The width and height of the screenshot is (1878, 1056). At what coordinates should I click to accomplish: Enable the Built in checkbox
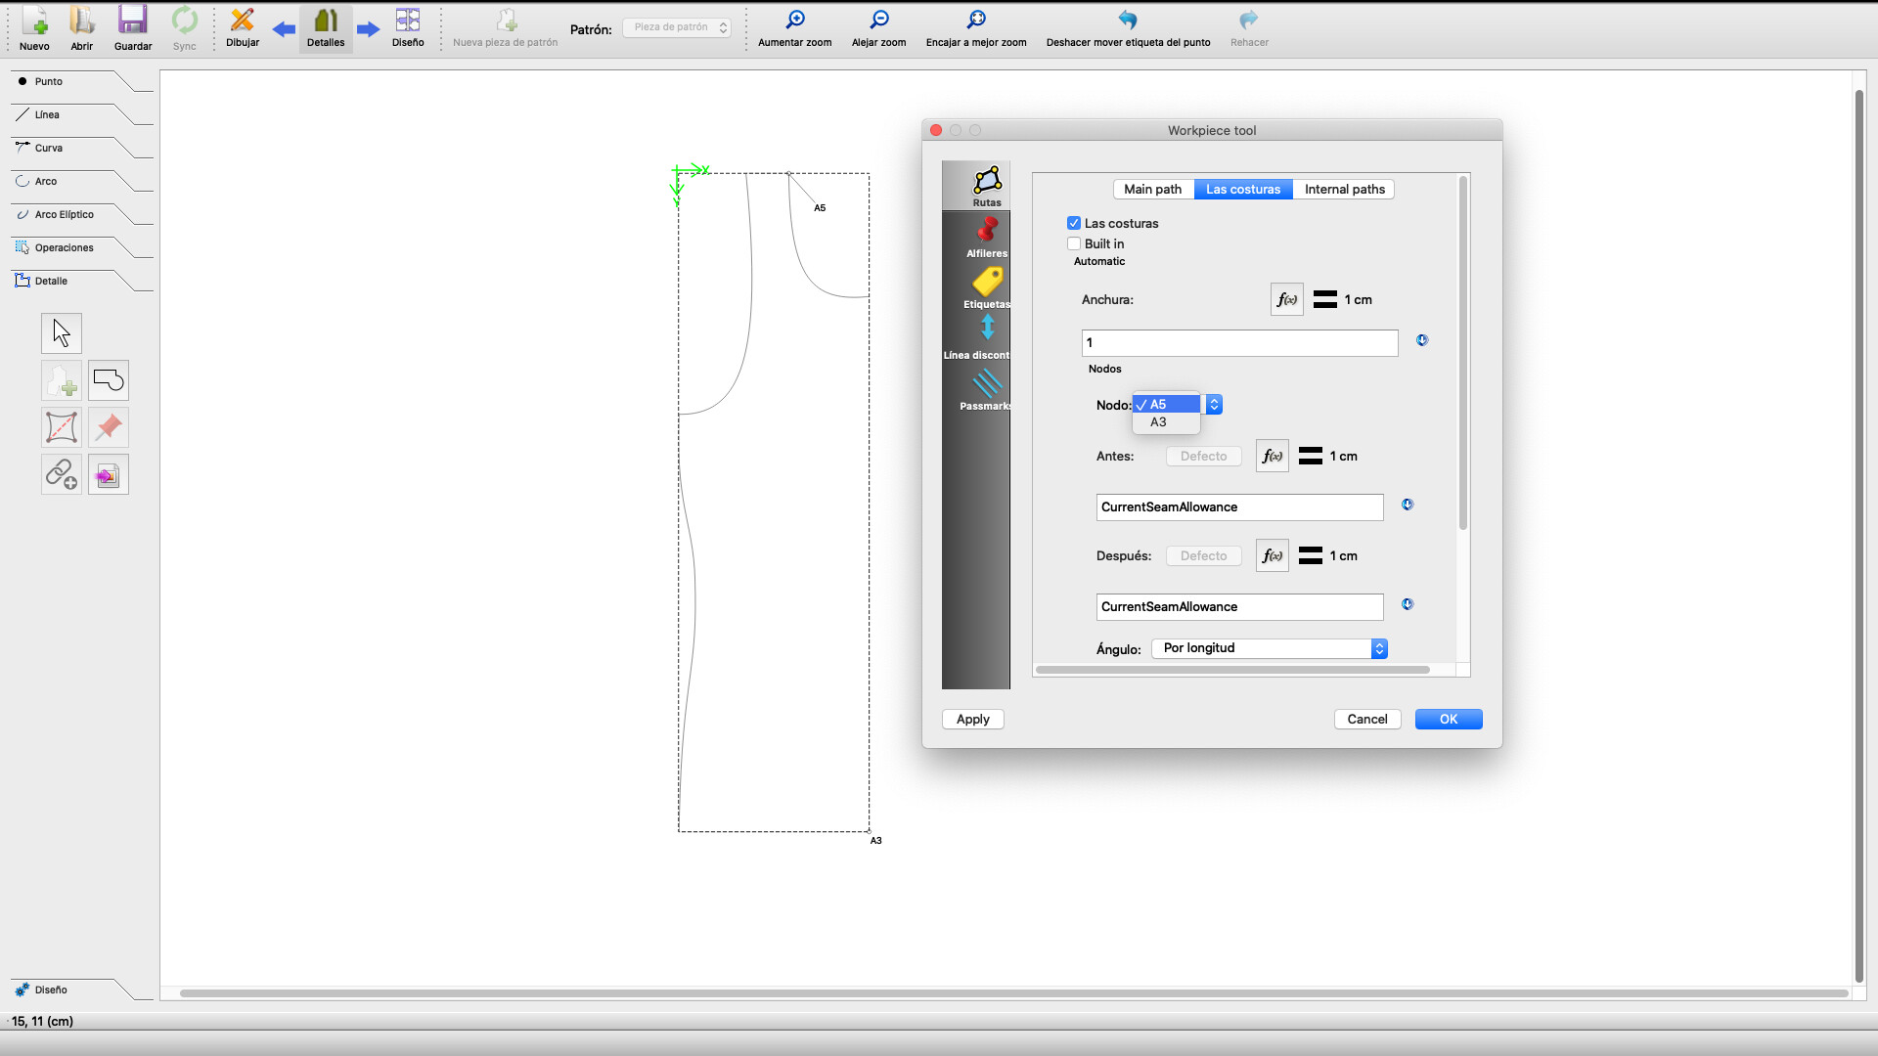point(1074,244)
